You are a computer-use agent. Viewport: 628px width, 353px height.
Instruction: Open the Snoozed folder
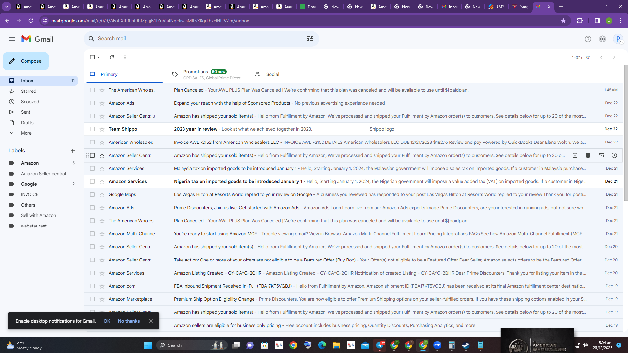click(x=30, y=102)
